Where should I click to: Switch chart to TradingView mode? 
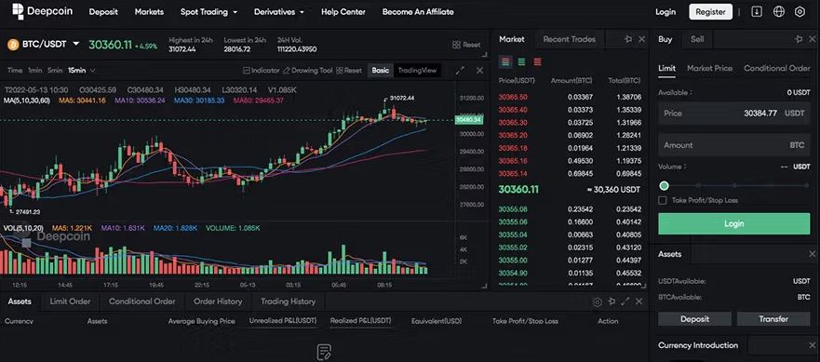[417, 70]
